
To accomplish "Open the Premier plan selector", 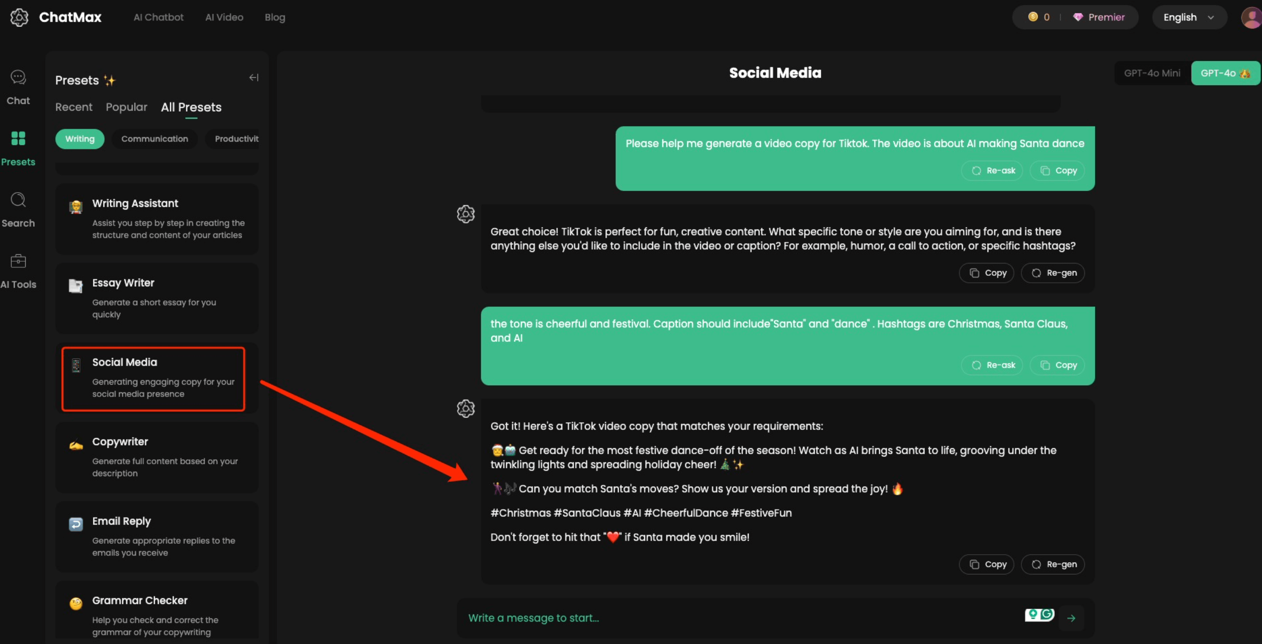I will pyautogui.click(x=1099, y=18).
